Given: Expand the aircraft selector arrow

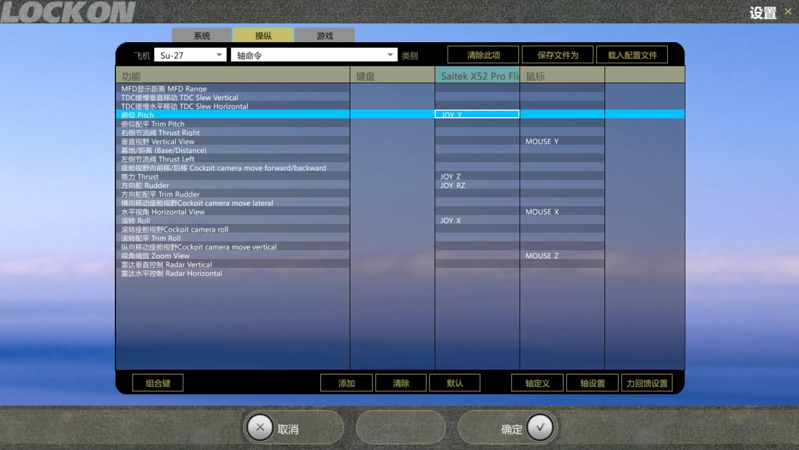Looking at the screenshot, I should [x=219, y=54].
